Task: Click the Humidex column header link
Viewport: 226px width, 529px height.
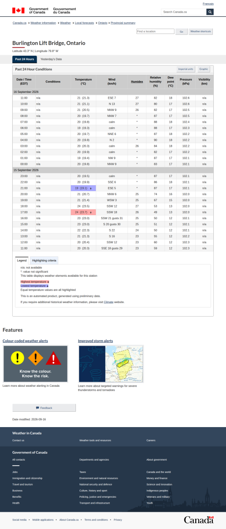Action: (x=137, y=82)
